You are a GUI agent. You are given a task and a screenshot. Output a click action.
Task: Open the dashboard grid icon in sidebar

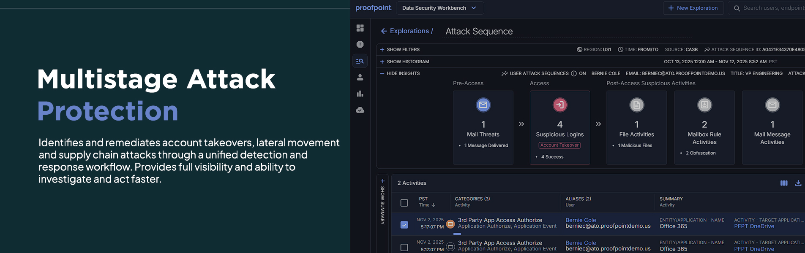pos(360,28)
